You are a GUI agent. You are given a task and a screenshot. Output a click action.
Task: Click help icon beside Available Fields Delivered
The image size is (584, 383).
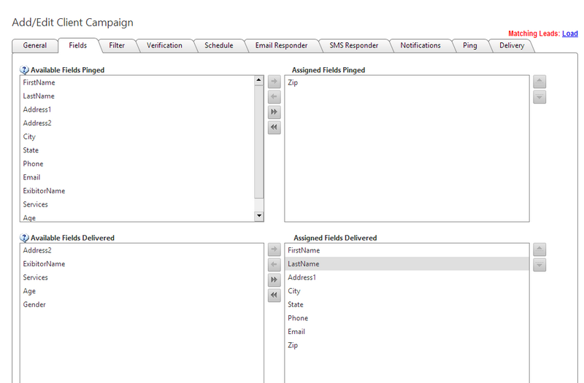pos(26,238)
